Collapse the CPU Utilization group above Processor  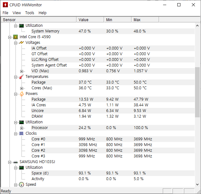[15, 122]
